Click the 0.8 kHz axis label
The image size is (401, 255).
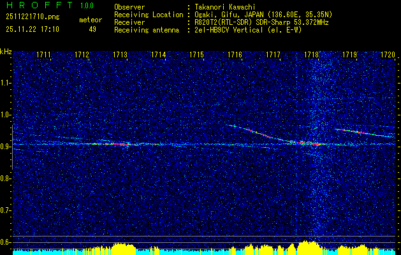tap(5, 178)
